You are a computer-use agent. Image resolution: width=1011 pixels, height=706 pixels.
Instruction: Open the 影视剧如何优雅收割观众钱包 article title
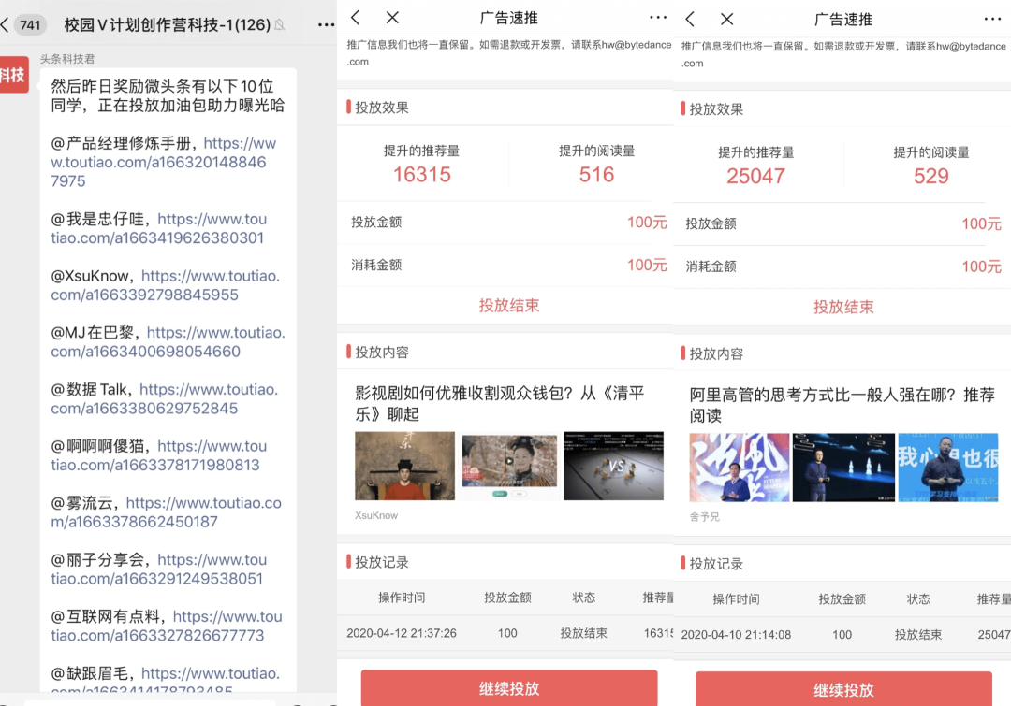[x=500, y=403]
